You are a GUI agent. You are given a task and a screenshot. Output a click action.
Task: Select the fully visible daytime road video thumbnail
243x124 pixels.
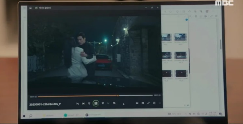click(x=180, y=37)
